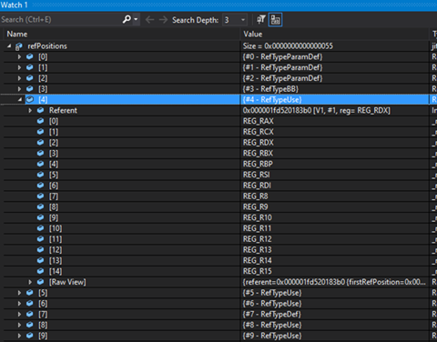
Task: Click the icon of the REG_R14 row
Action: pyautogui.click(x=40, y=260)
